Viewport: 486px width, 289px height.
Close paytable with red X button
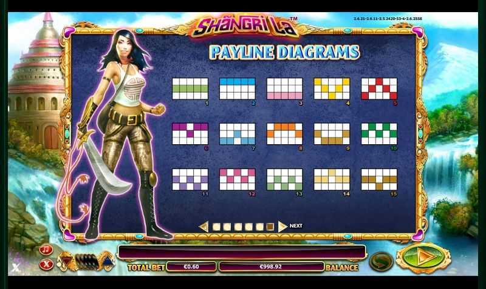[47, 264]
